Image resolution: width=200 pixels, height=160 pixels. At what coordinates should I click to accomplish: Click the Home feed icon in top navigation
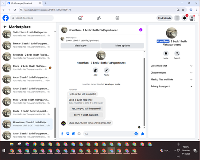pyautogui.click(x=80, y=18)
